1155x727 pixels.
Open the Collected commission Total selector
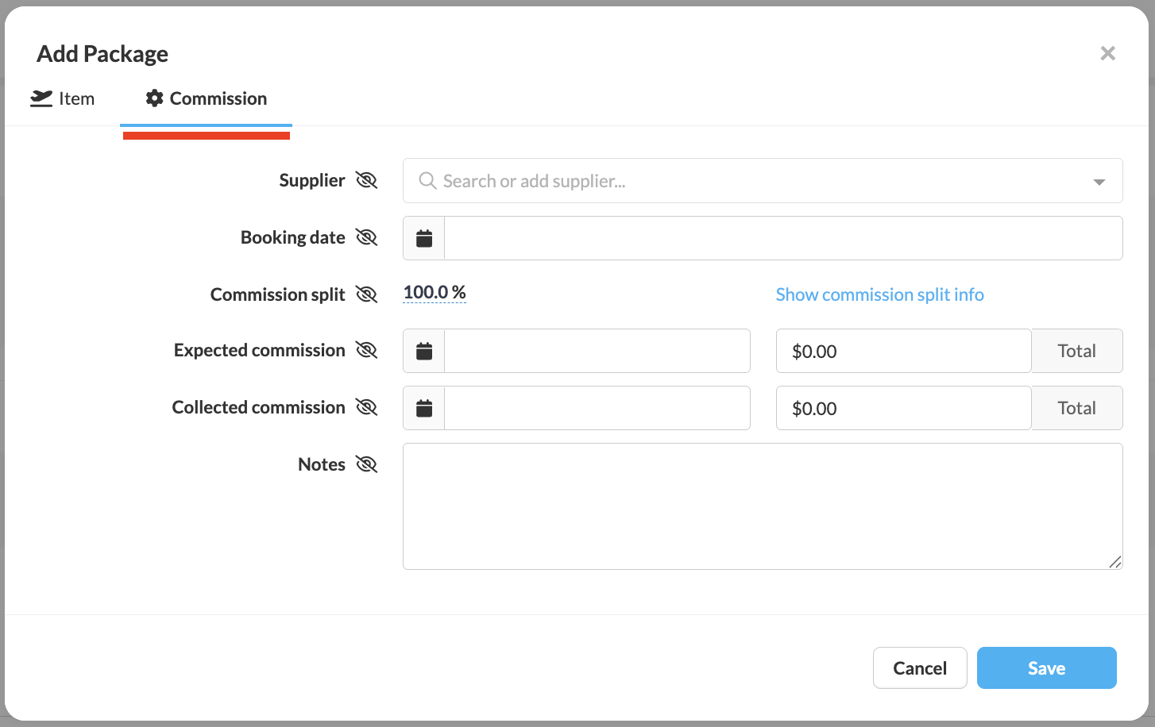point(1076,408)
